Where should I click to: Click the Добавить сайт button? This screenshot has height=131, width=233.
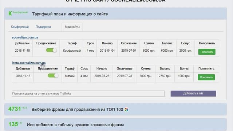193,94
